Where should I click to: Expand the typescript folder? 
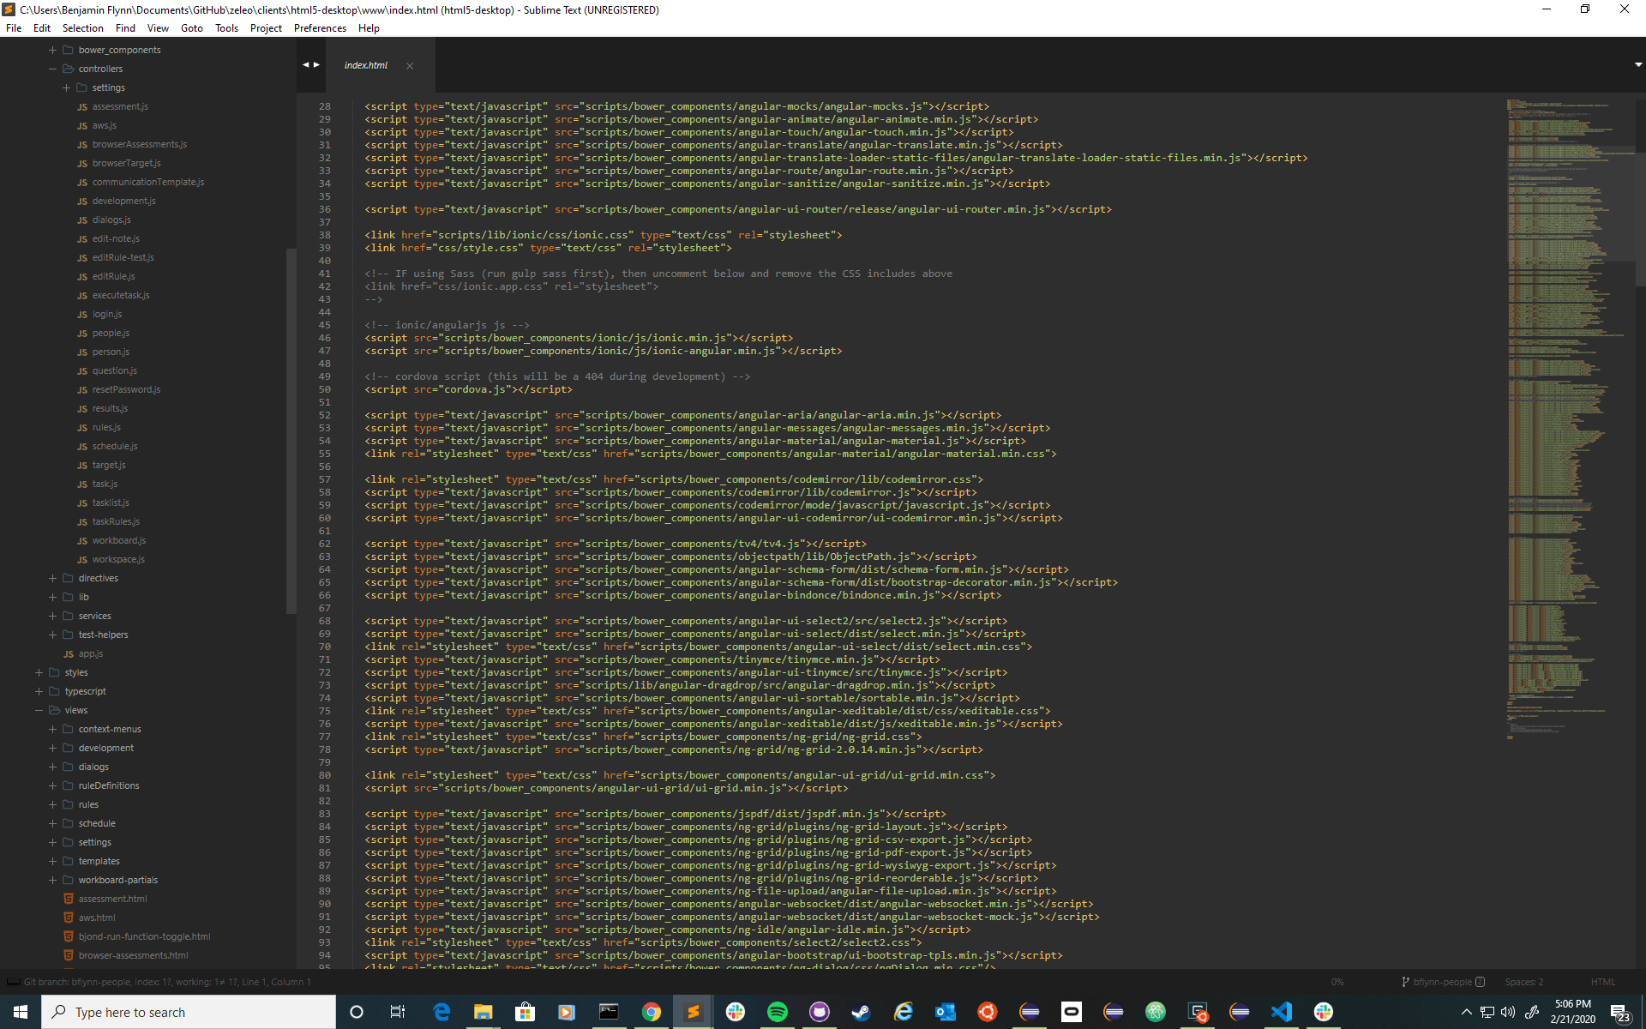pyautogui.click(x=39, y=691)
